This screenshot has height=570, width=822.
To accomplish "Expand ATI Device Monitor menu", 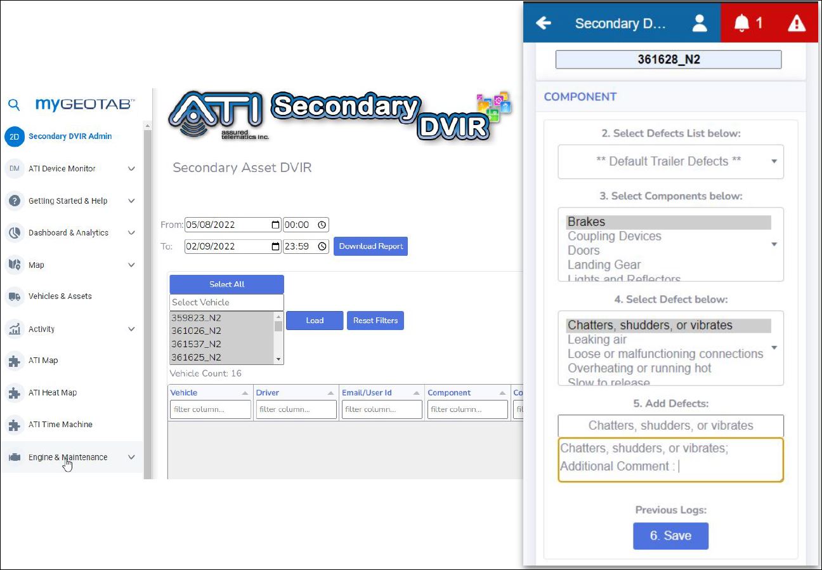I will (x=131, y=169).
